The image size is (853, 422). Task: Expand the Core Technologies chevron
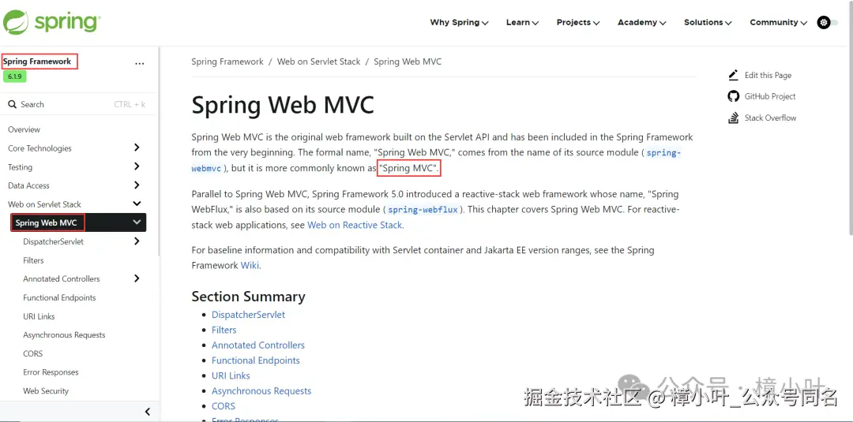point(137,148)
